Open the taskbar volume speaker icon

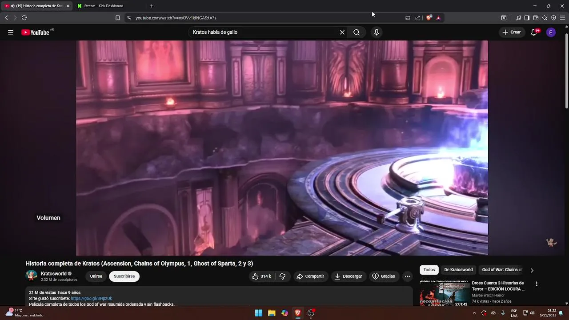point(532,313)
